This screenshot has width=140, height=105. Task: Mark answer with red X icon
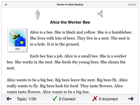95,99
